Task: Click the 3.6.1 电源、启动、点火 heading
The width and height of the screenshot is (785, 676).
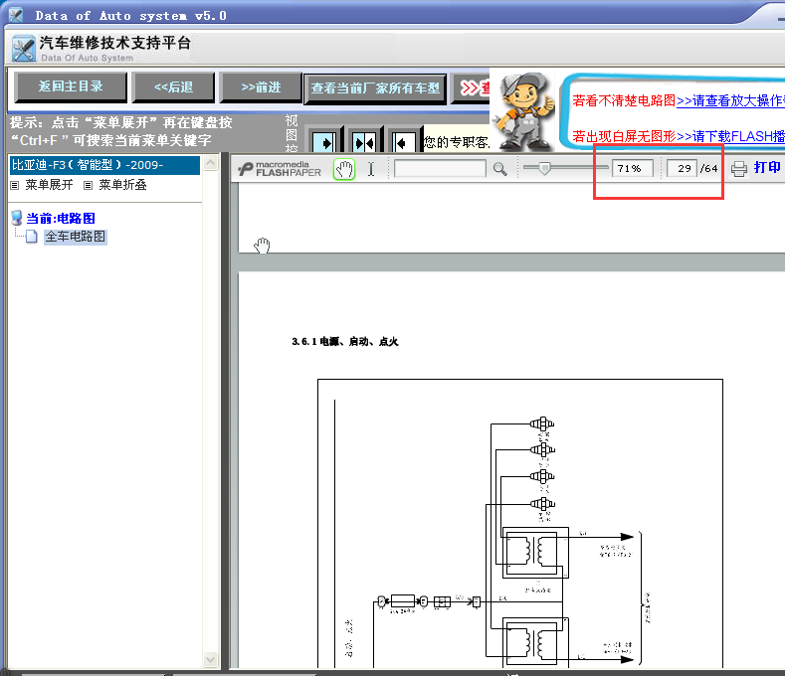Action: coord(345,341)
